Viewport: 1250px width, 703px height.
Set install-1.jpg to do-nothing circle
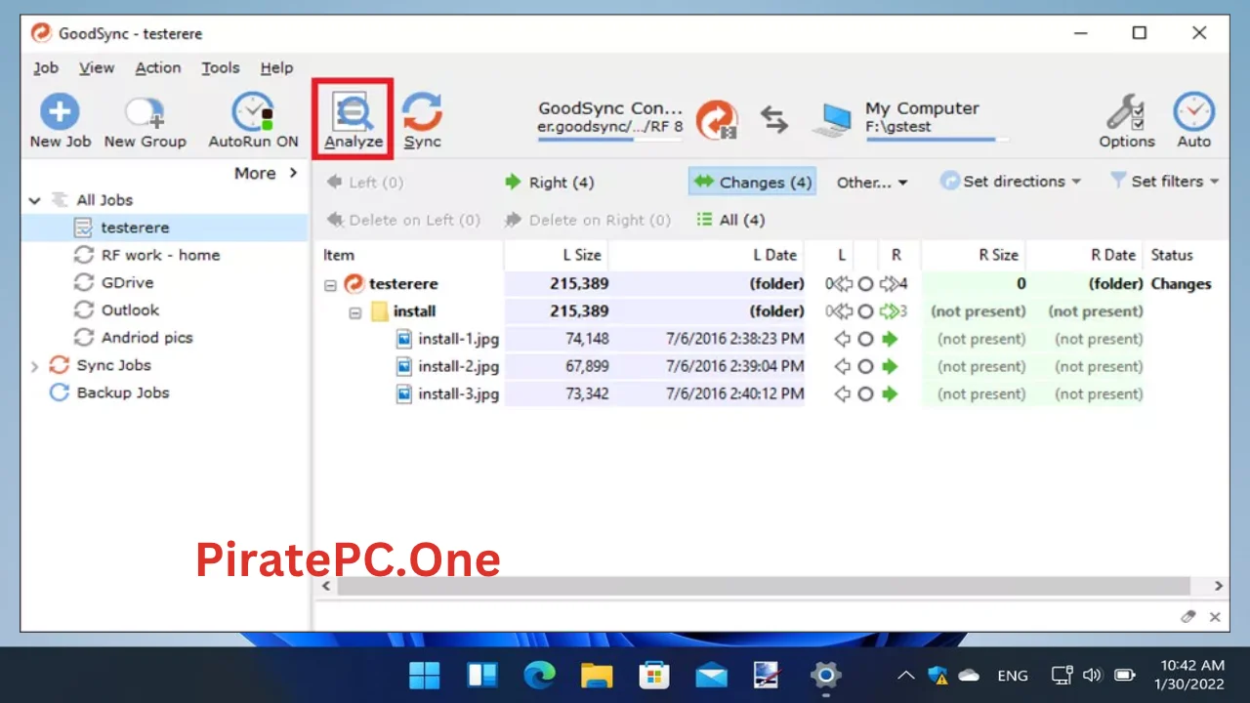coord(865,340)
